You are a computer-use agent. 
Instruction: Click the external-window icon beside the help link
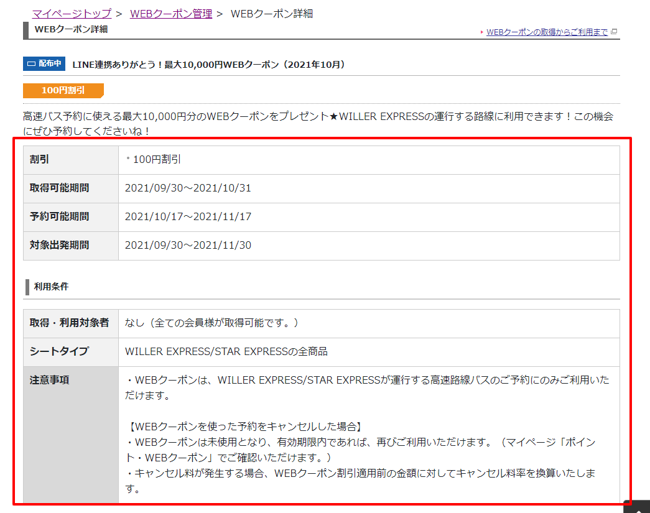(614, 32)
